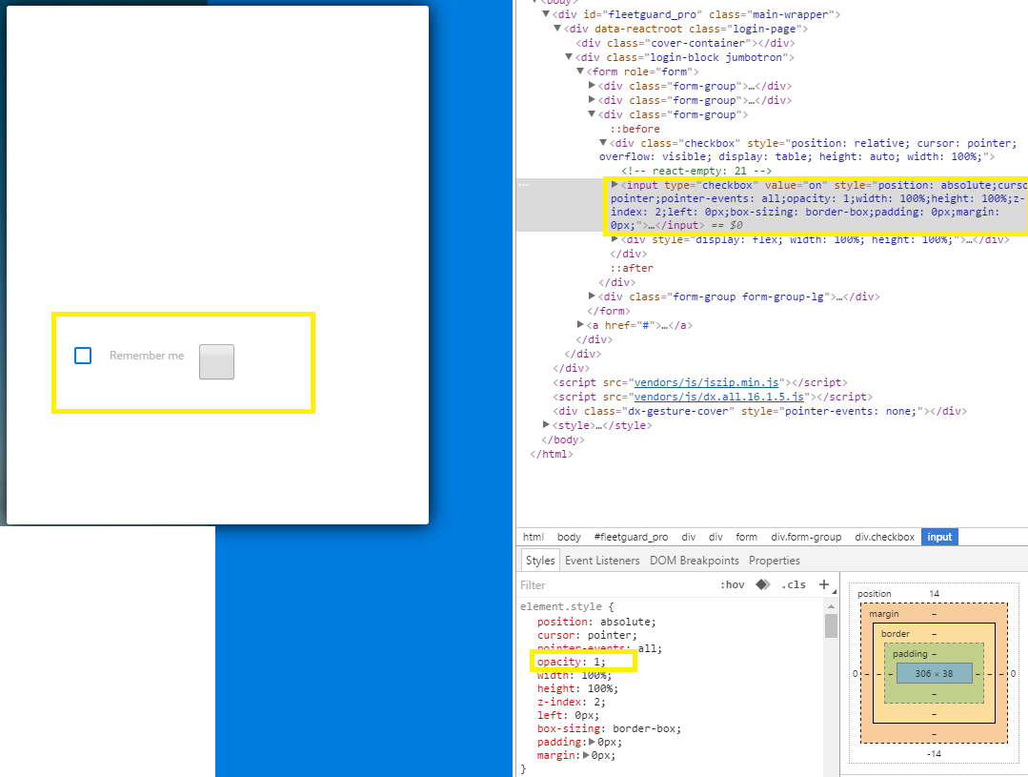Select the ::after pseudo-element row
The width and height of the screenshot is (1028, 777).
pyautogui.click(x=632, y=268)
